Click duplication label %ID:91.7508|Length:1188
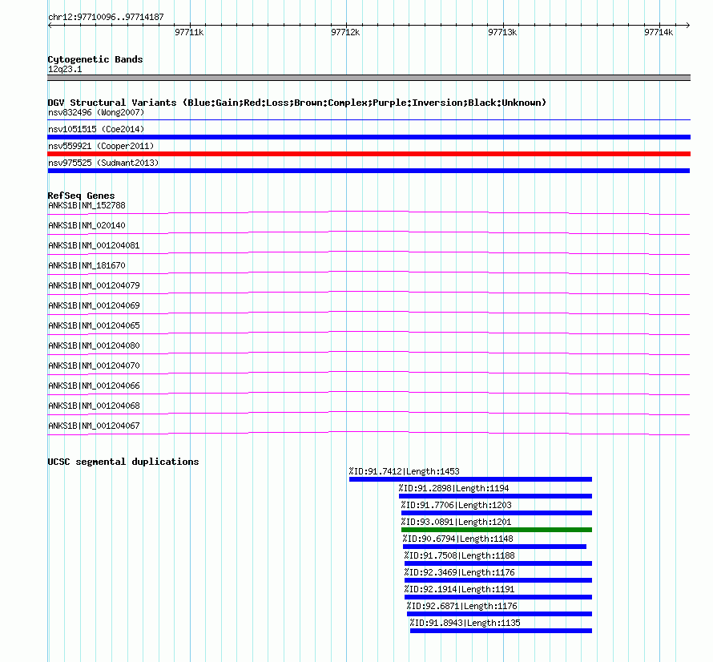The image size is (713, 662). click(x=459, y=555)
